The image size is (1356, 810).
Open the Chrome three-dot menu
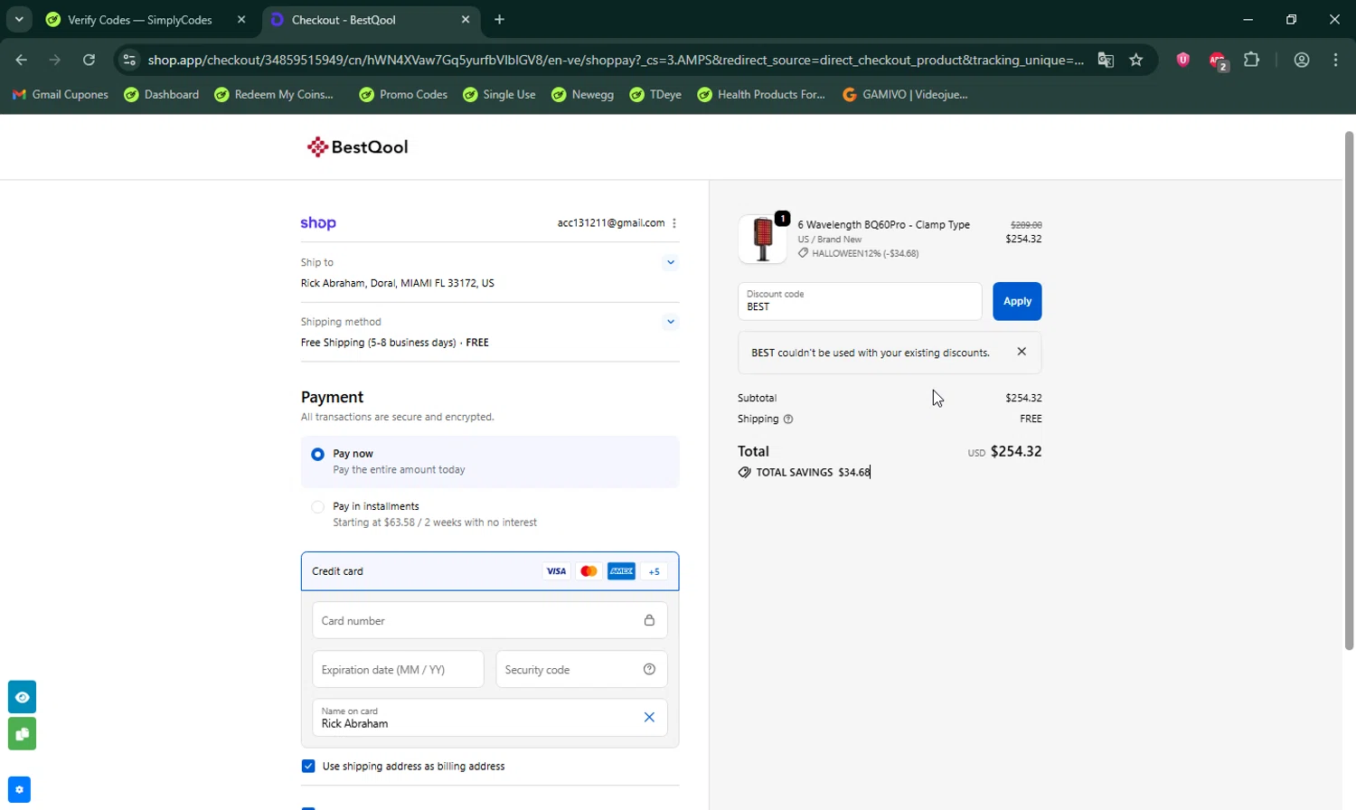tap(1335, 60)
